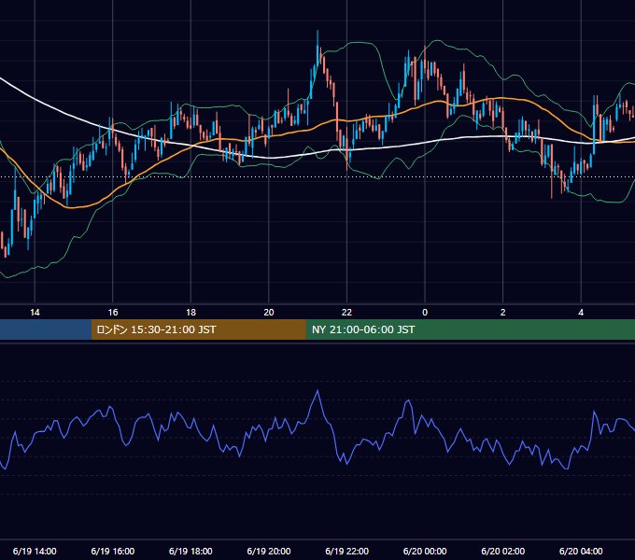Click the 6/19 16:00 date label
The image size is (635, 560).
[113, 551]
